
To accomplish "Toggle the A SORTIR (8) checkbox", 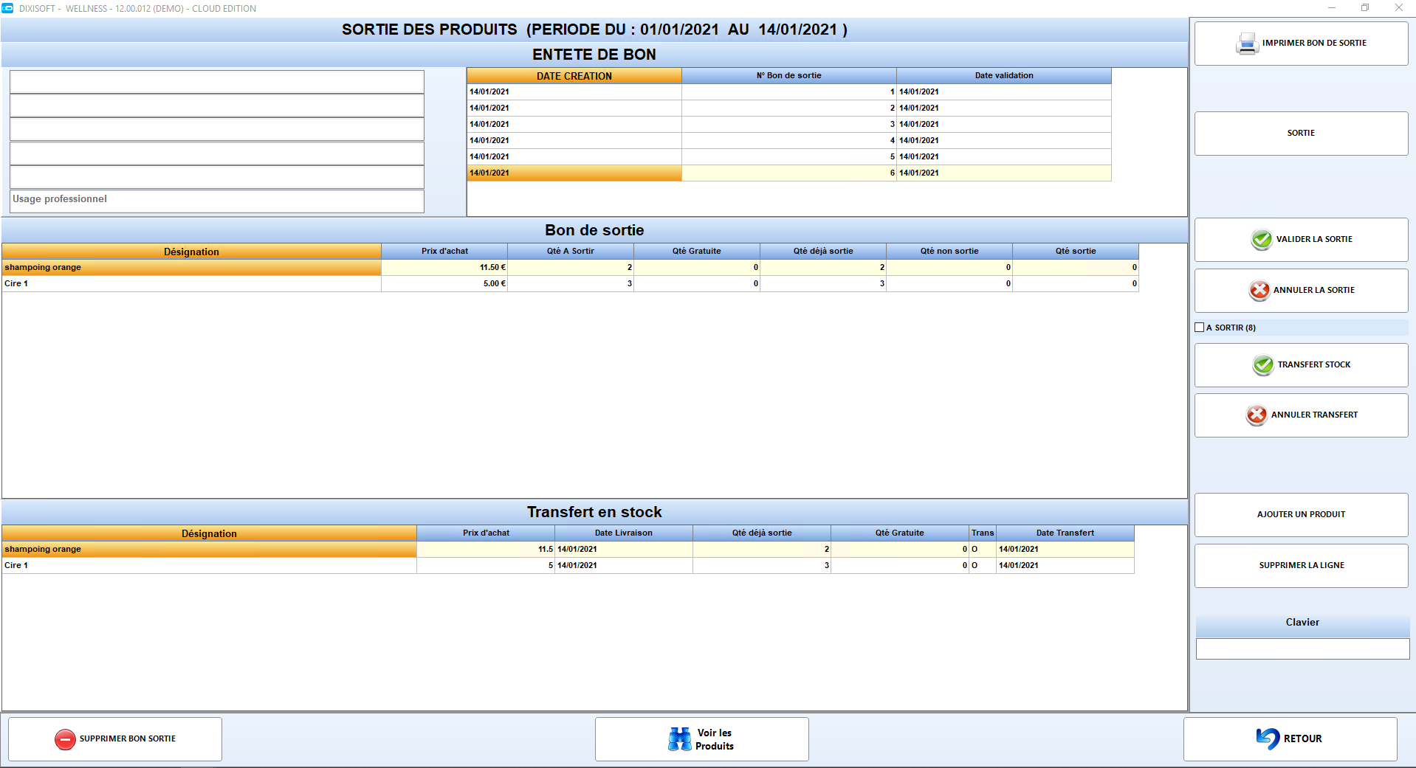I will click(1199, 328).
